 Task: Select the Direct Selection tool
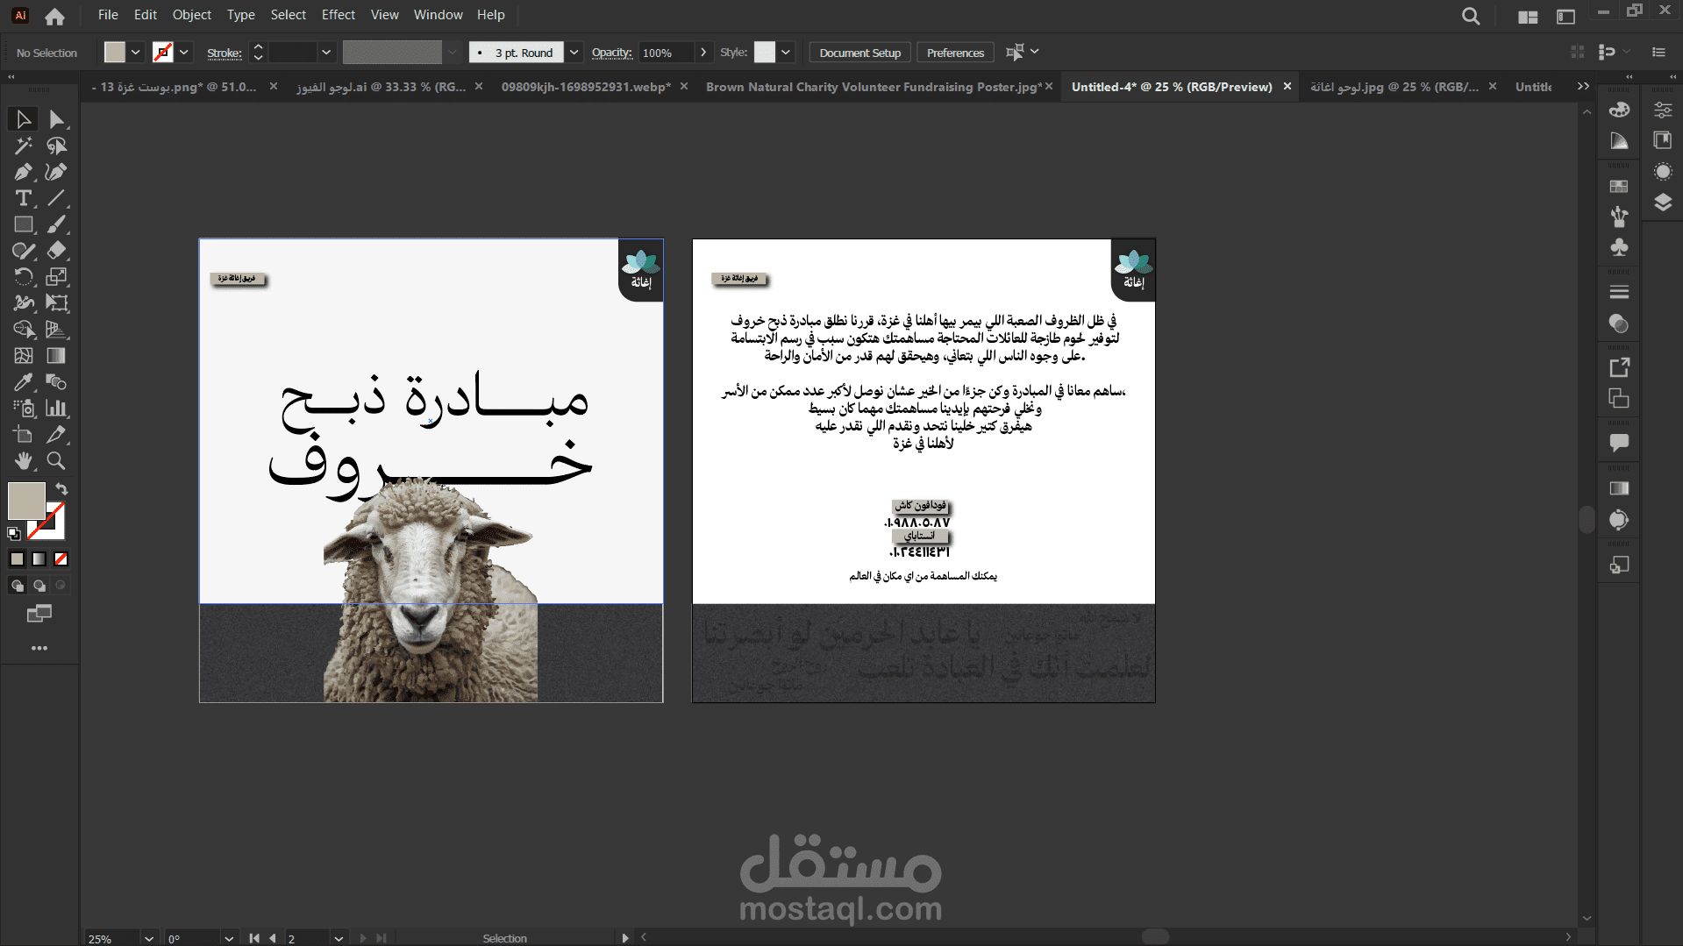[x=57, y=119]
